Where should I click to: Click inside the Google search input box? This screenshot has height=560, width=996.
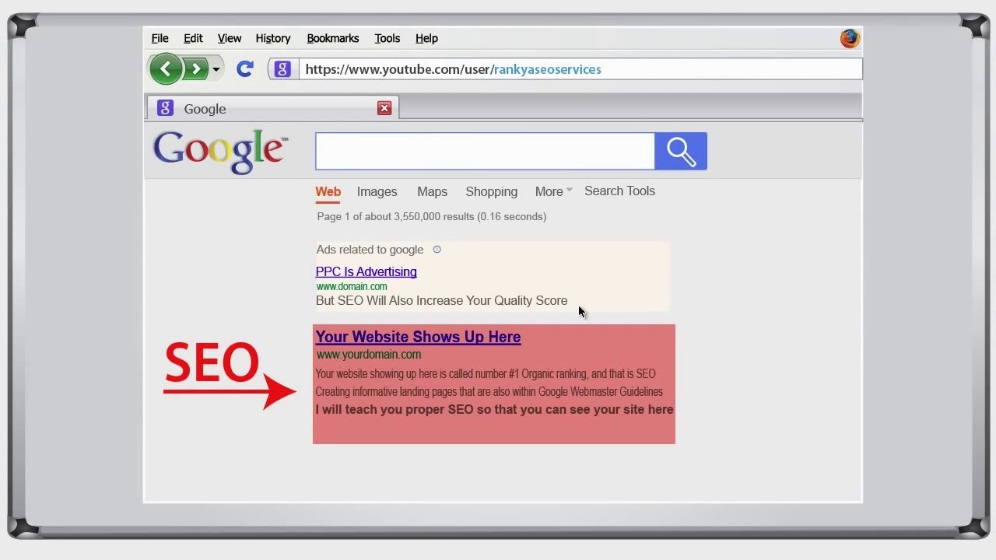484,151
